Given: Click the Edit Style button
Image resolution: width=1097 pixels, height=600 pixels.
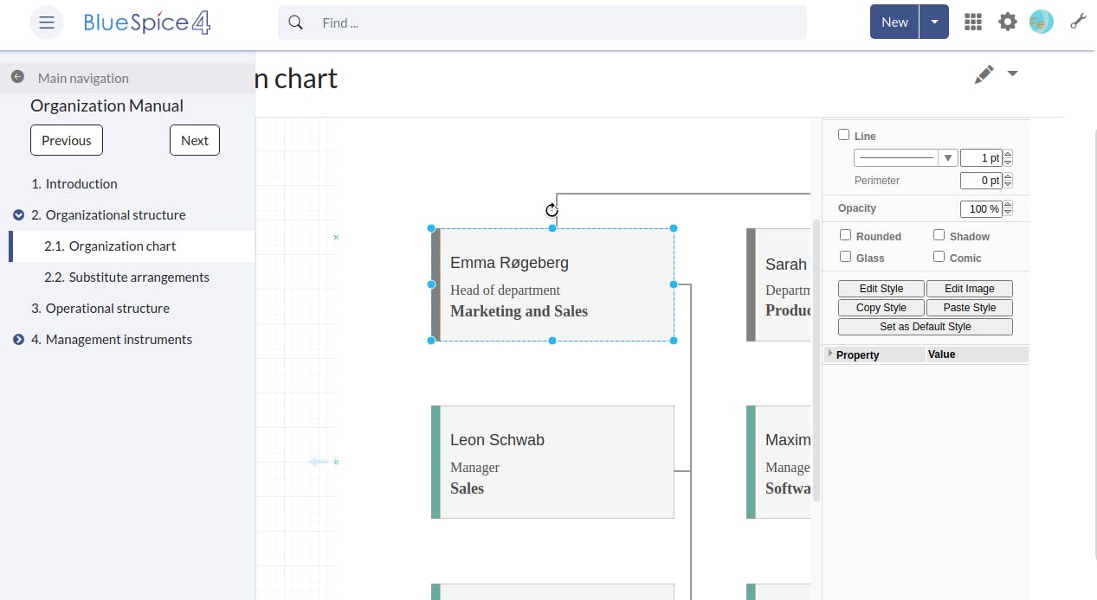Looking at the screenshot, I should [x=881, y=289].
